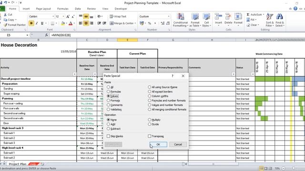Click the Increase Font Size icon

coord(68,17)
